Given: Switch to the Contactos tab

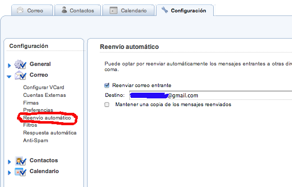Looking at the screenshot, I should pos(78,10).
